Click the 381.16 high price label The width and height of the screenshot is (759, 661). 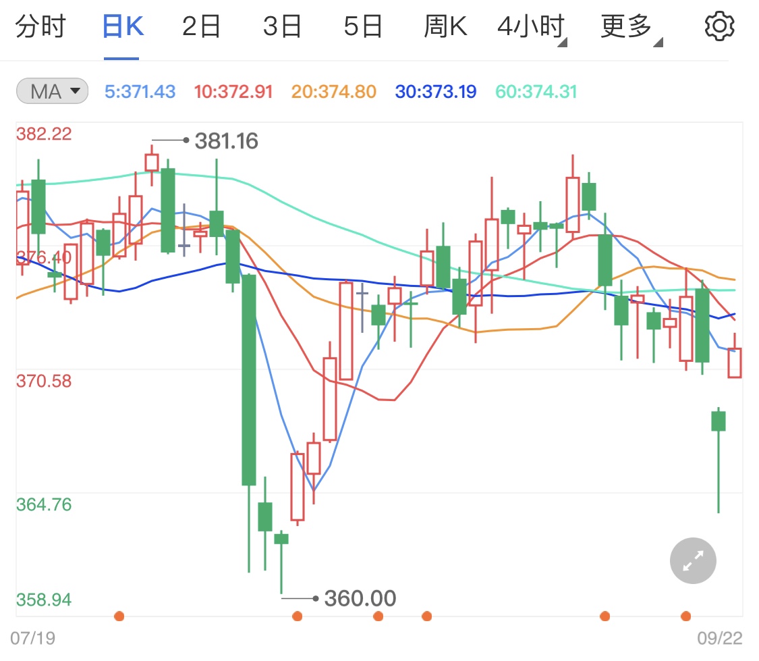(x=226, y=141)
